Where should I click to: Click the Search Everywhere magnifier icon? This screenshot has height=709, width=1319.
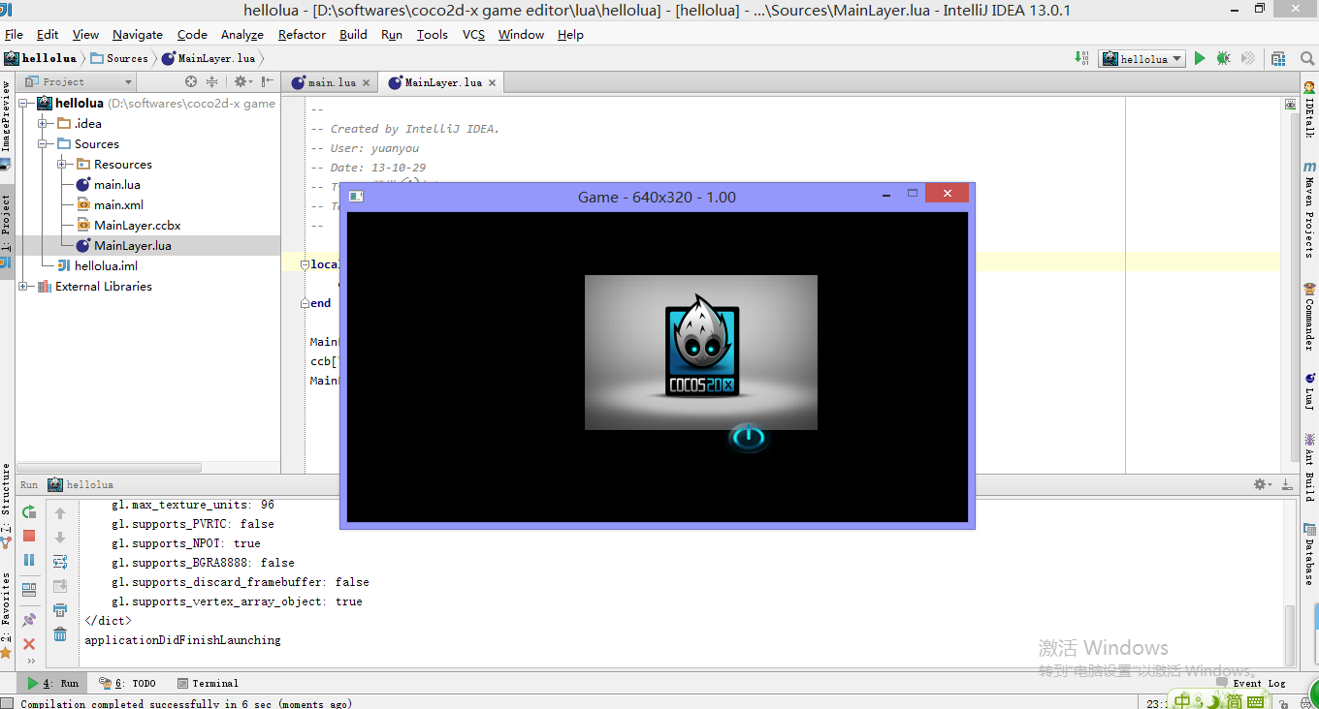pyautogui.click(x=1306, y=58)
